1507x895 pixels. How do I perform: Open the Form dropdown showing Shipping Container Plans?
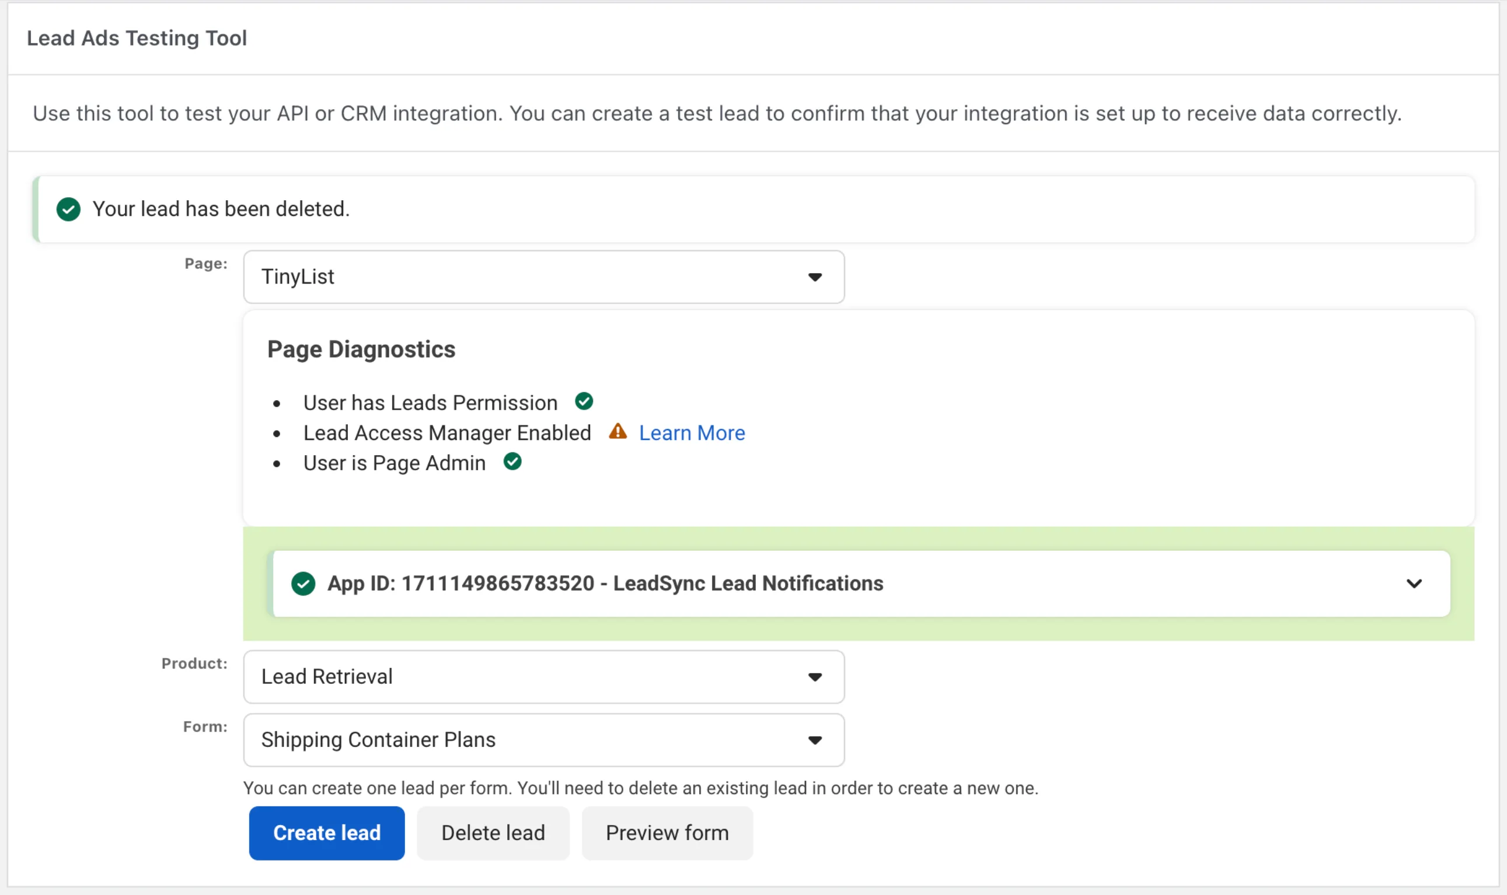(543, 740)
